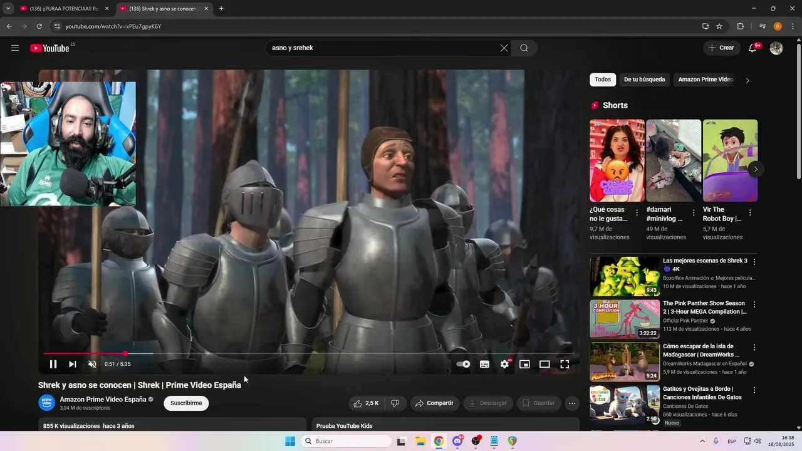Open options for '#damari #minivlog' short
Image resolution: width=802 pixels, height=451 pixels.
coord(694,213)
